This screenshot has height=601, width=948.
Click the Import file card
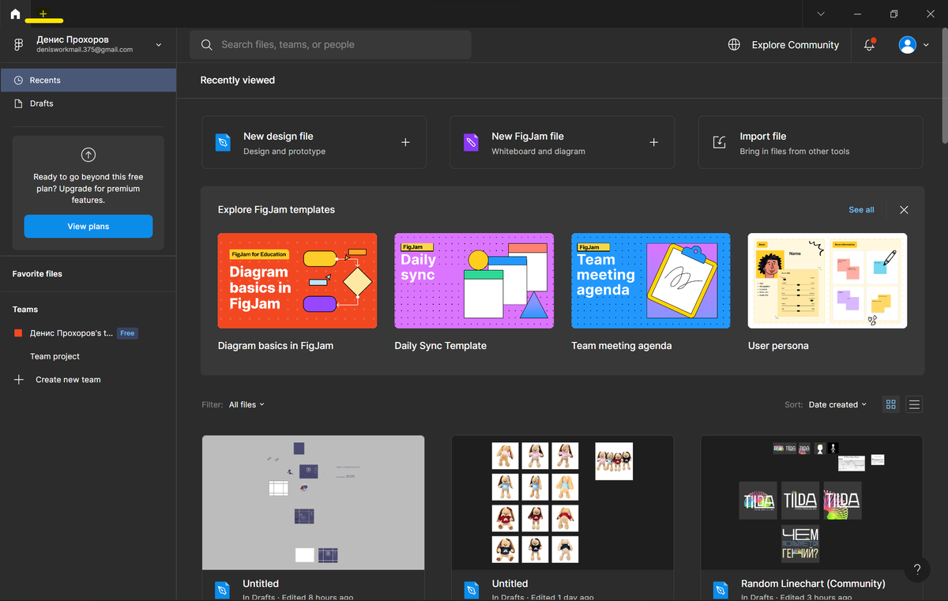coord(811,142)
